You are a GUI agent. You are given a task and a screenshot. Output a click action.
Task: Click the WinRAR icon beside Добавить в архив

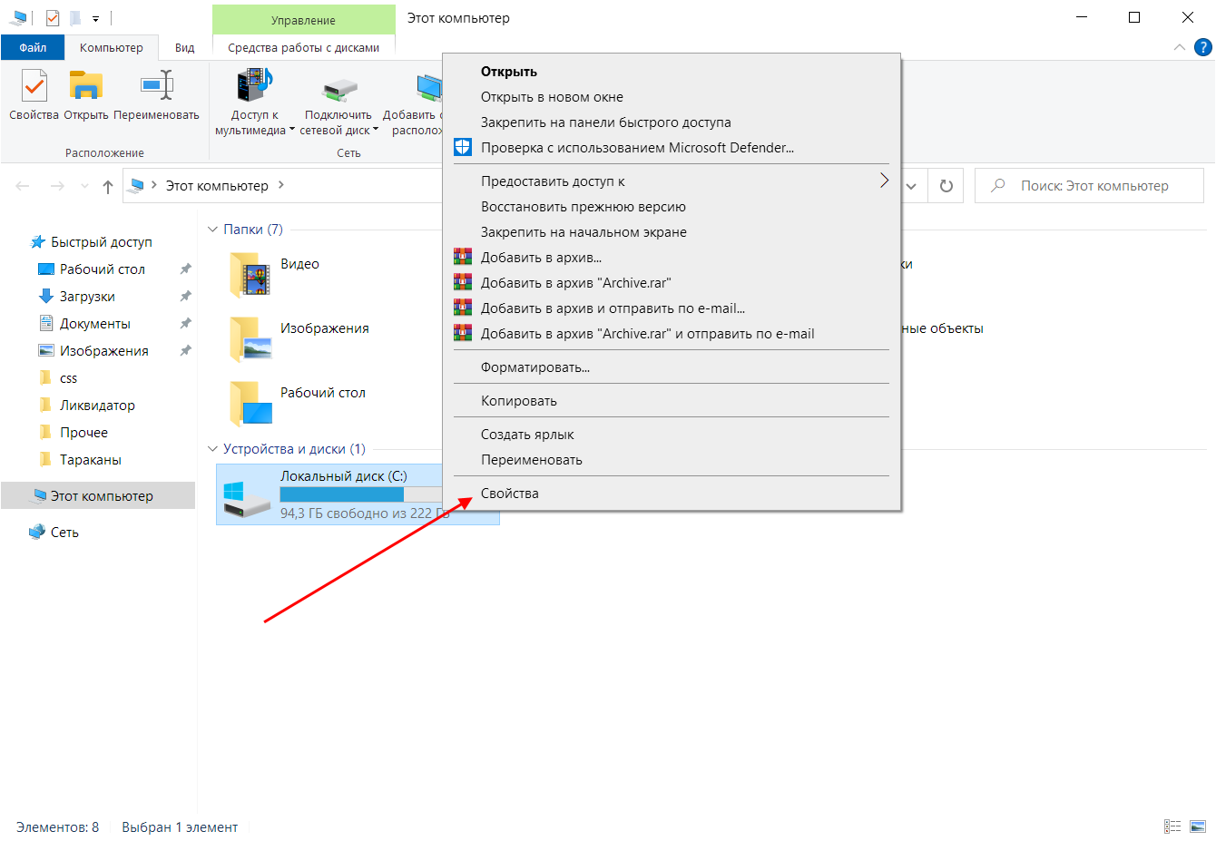[x=463, y=257]
